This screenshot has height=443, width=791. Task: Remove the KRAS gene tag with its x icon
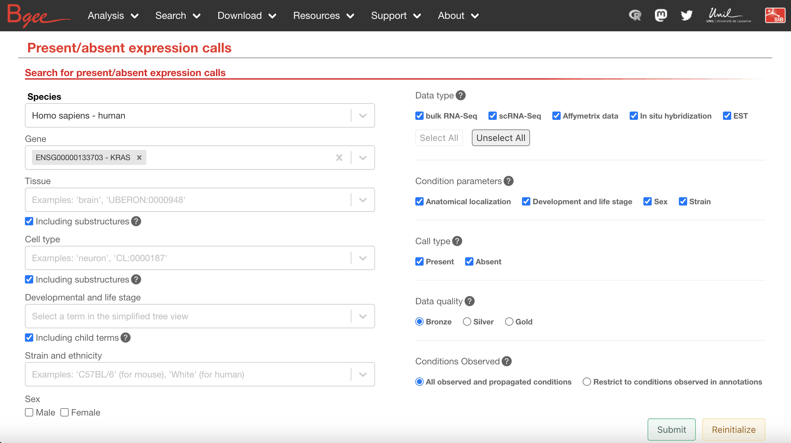[x=139, y=158]
